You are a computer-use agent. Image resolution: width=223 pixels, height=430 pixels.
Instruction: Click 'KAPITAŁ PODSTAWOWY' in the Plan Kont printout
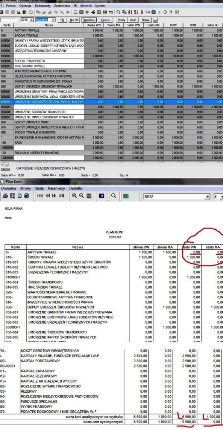click(40, 361)
